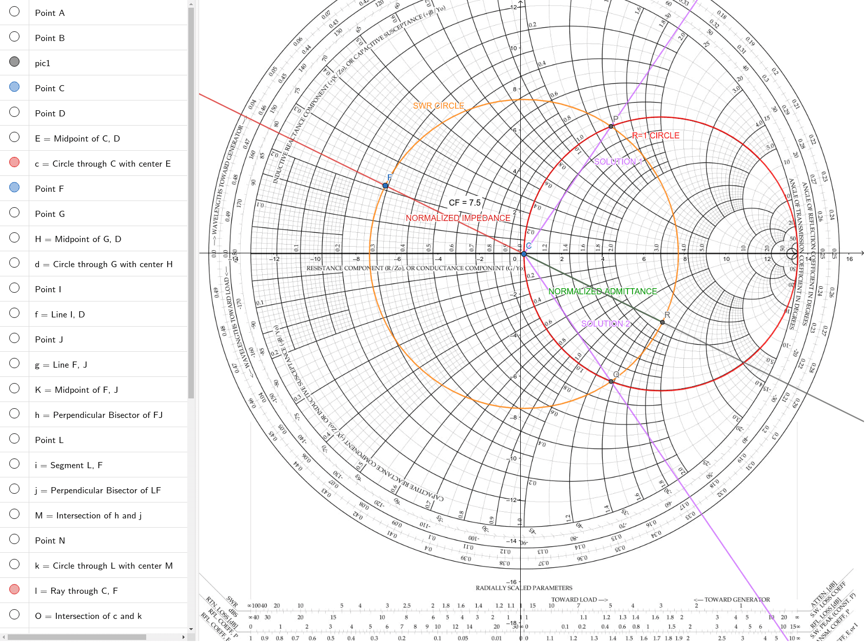The width and height of the screenshot is (865, 642).
Task: Select intersection point Q on the chart
Action: tap(611, 382)
